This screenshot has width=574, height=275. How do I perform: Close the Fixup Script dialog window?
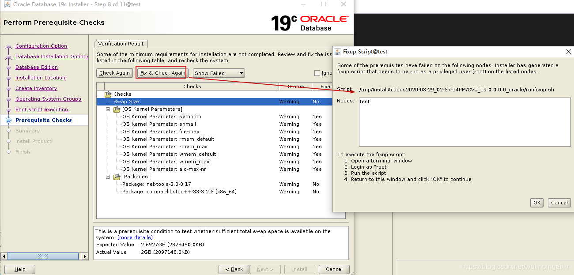[568, 52]
